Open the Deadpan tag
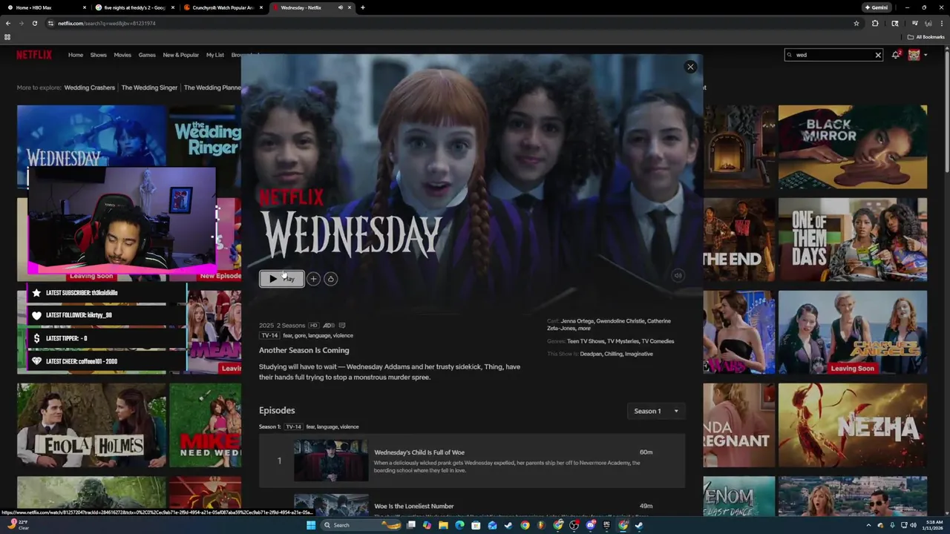Image resolution: width=950 pixels, height=534 pixels. click(x=591, y=354)
